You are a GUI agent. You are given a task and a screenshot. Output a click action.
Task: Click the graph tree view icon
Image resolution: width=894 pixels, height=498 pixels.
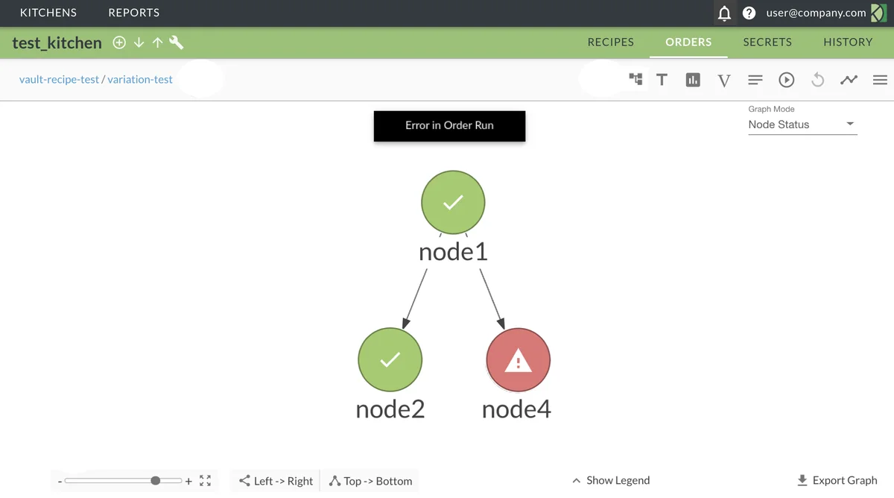click(635, 79)
